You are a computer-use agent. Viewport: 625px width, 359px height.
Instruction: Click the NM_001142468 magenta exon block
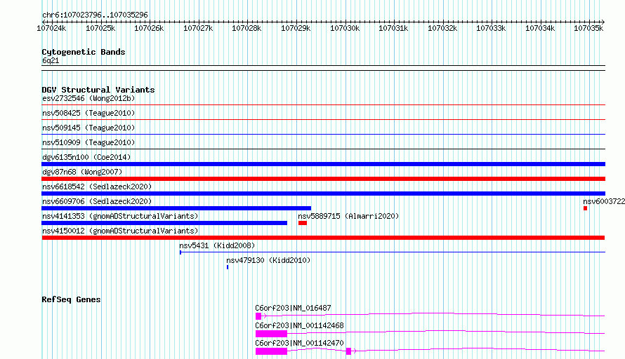point(271,334)
